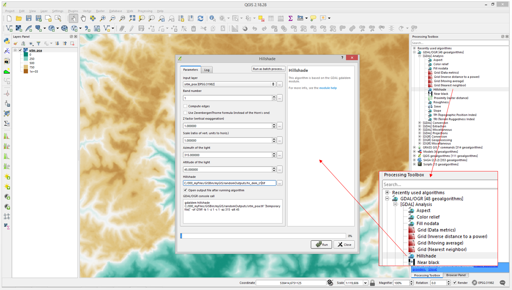Switch to the Log tab
This screenshot has height=290, width=512.
pos(207,70)
